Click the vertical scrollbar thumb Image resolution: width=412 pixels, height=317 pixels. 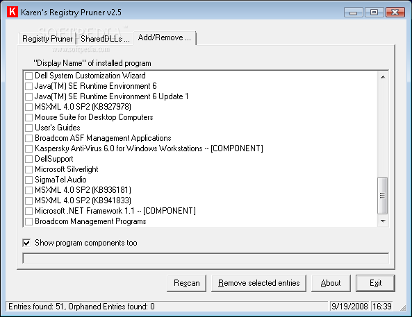(383, 196)
